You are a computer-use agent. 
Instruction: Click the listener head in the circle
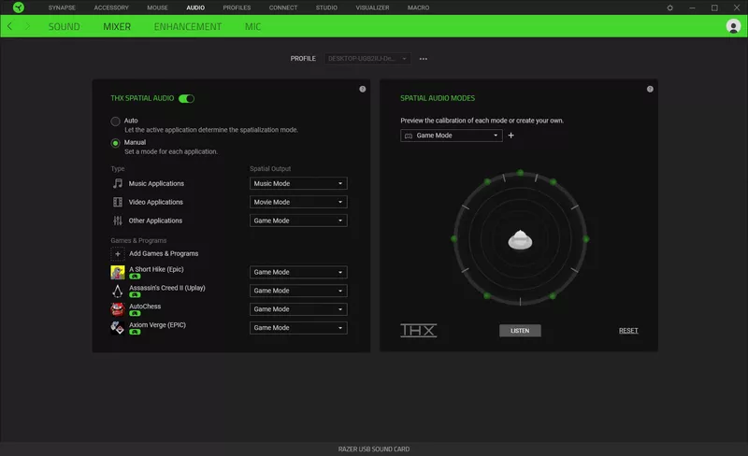(x=520, y=239)
